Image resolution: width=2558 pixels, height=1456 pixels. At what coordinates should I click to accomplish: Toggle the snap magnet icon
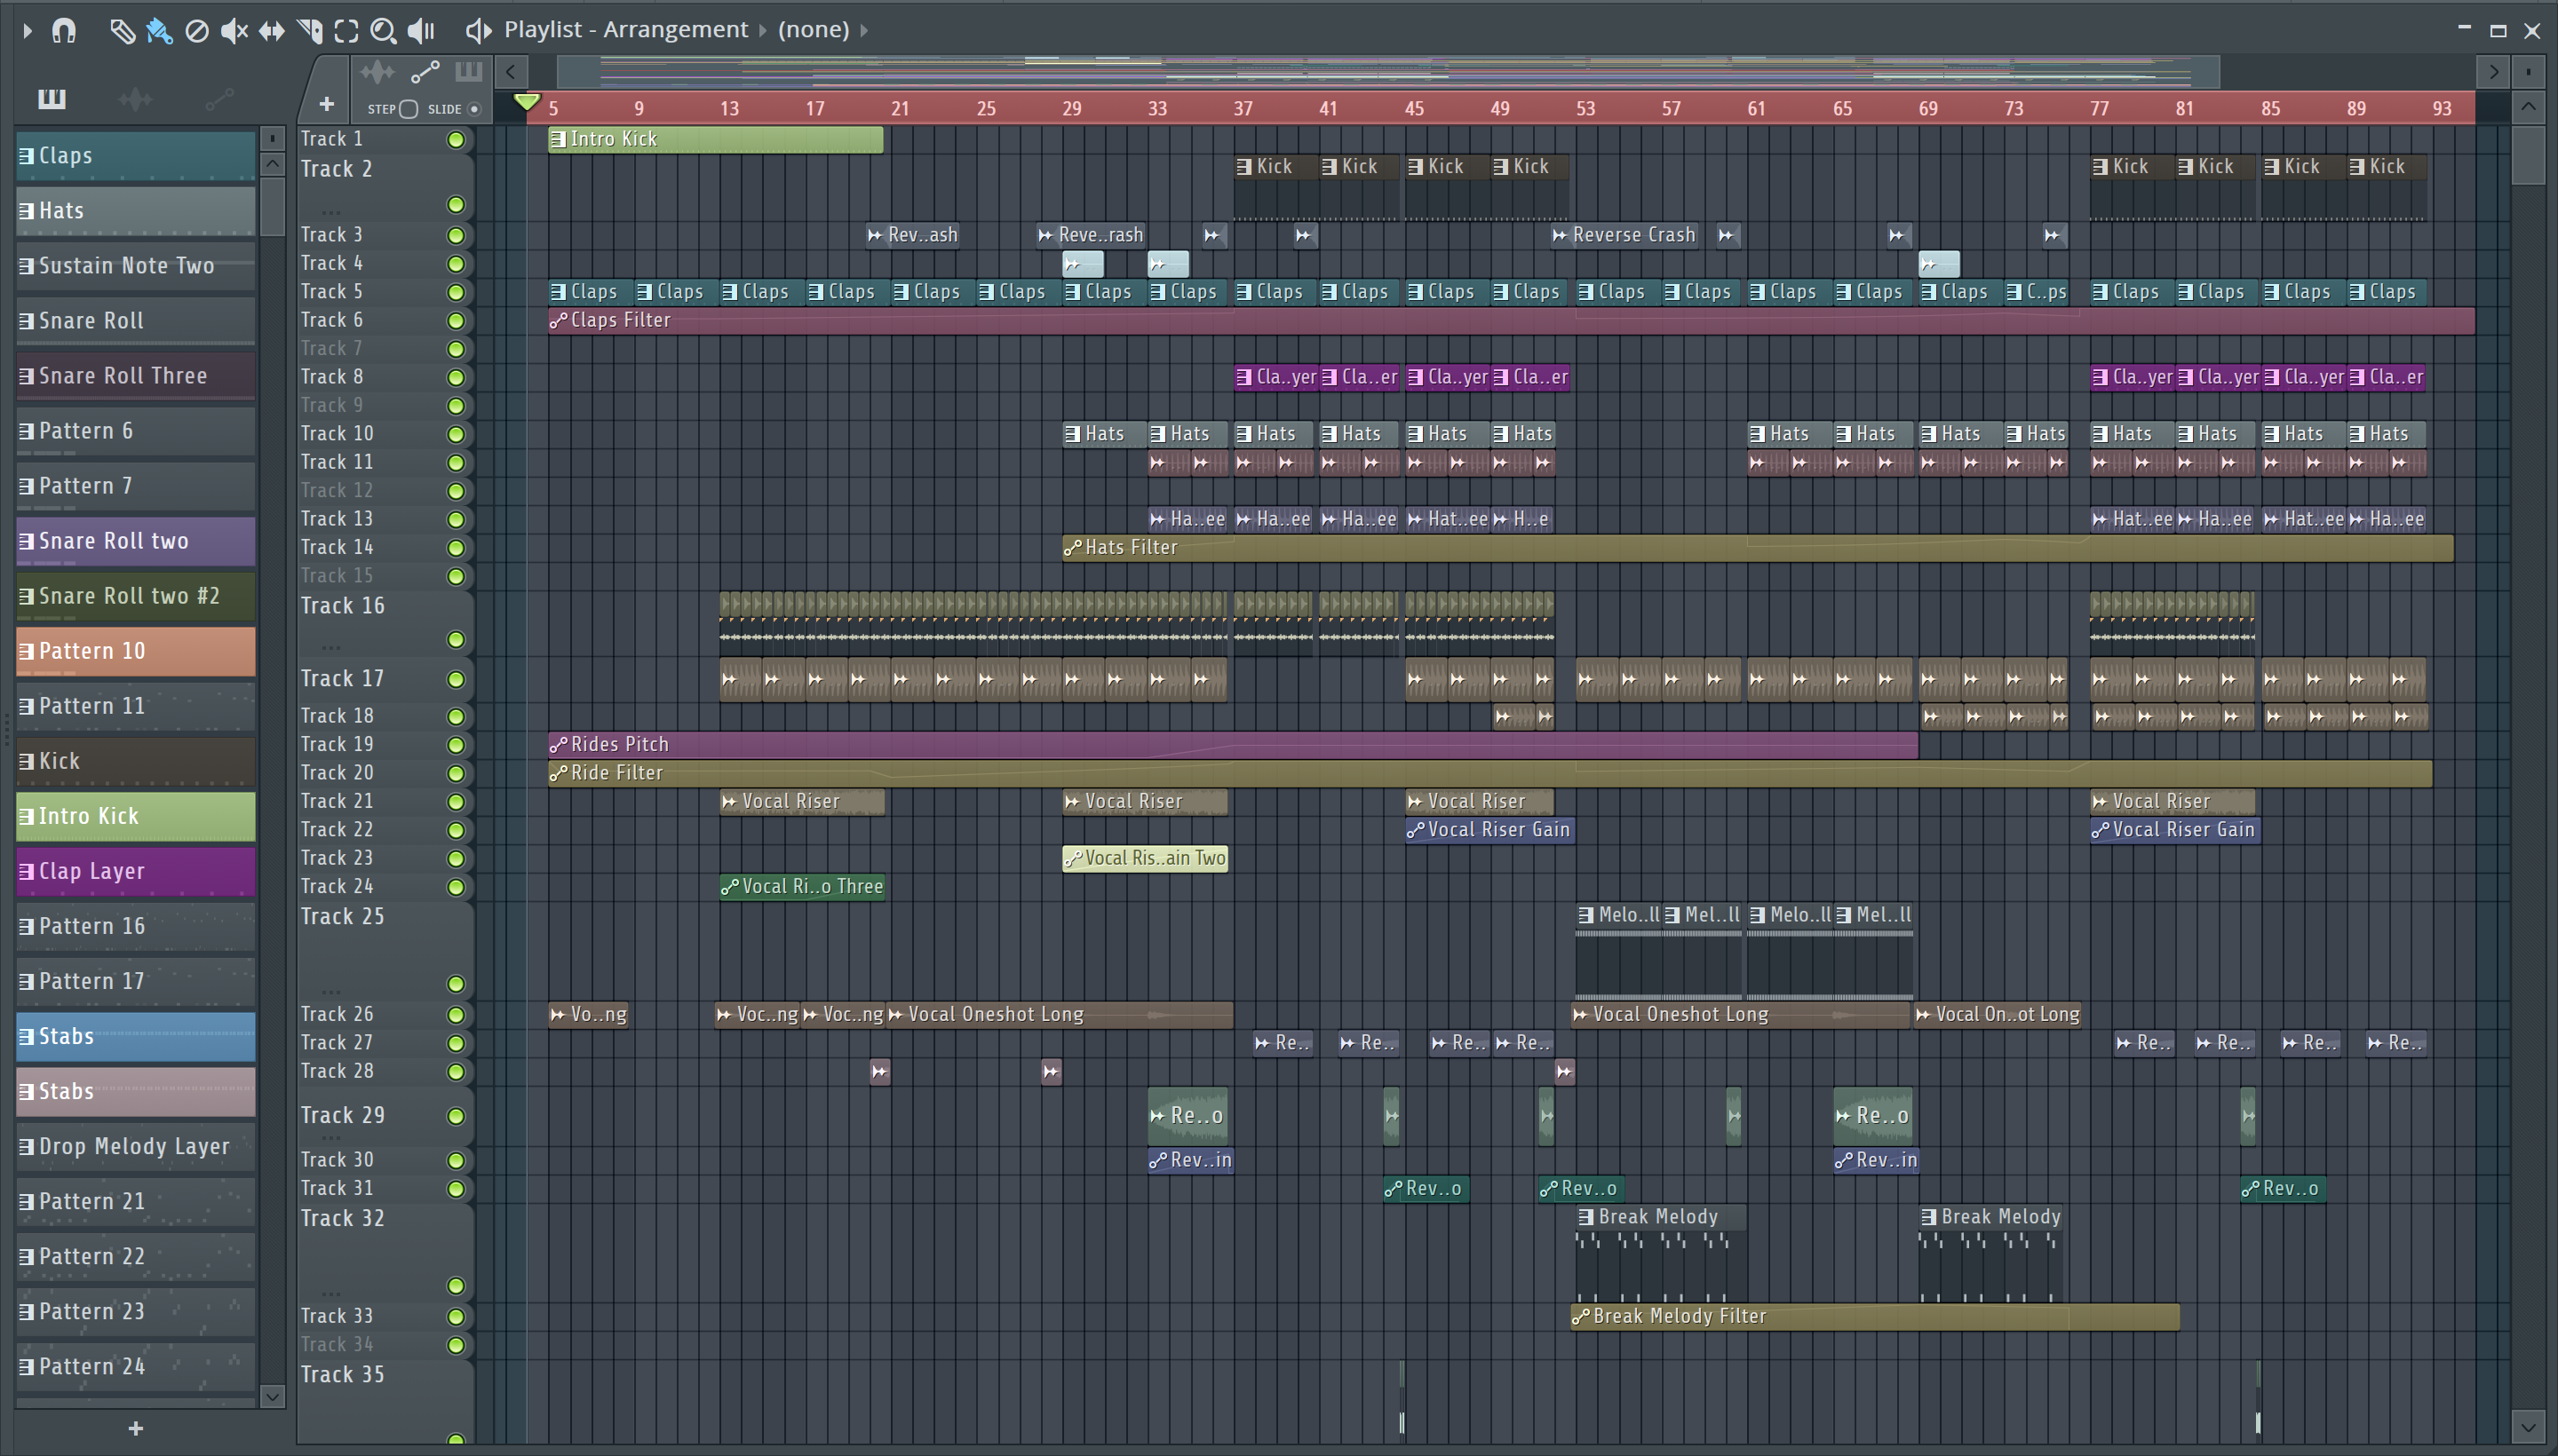pos(64,30)
